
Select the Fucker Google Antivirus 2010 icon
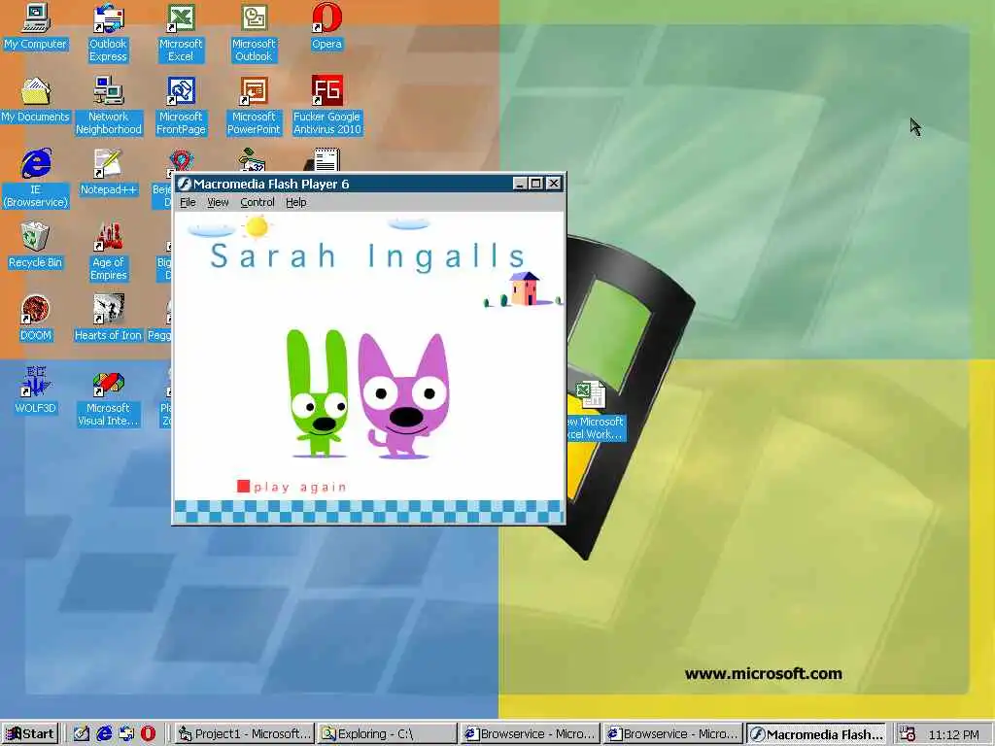(x=326, y=106)
